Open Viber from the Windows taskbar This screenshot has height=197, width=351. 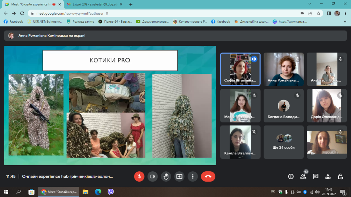[111, 192]
